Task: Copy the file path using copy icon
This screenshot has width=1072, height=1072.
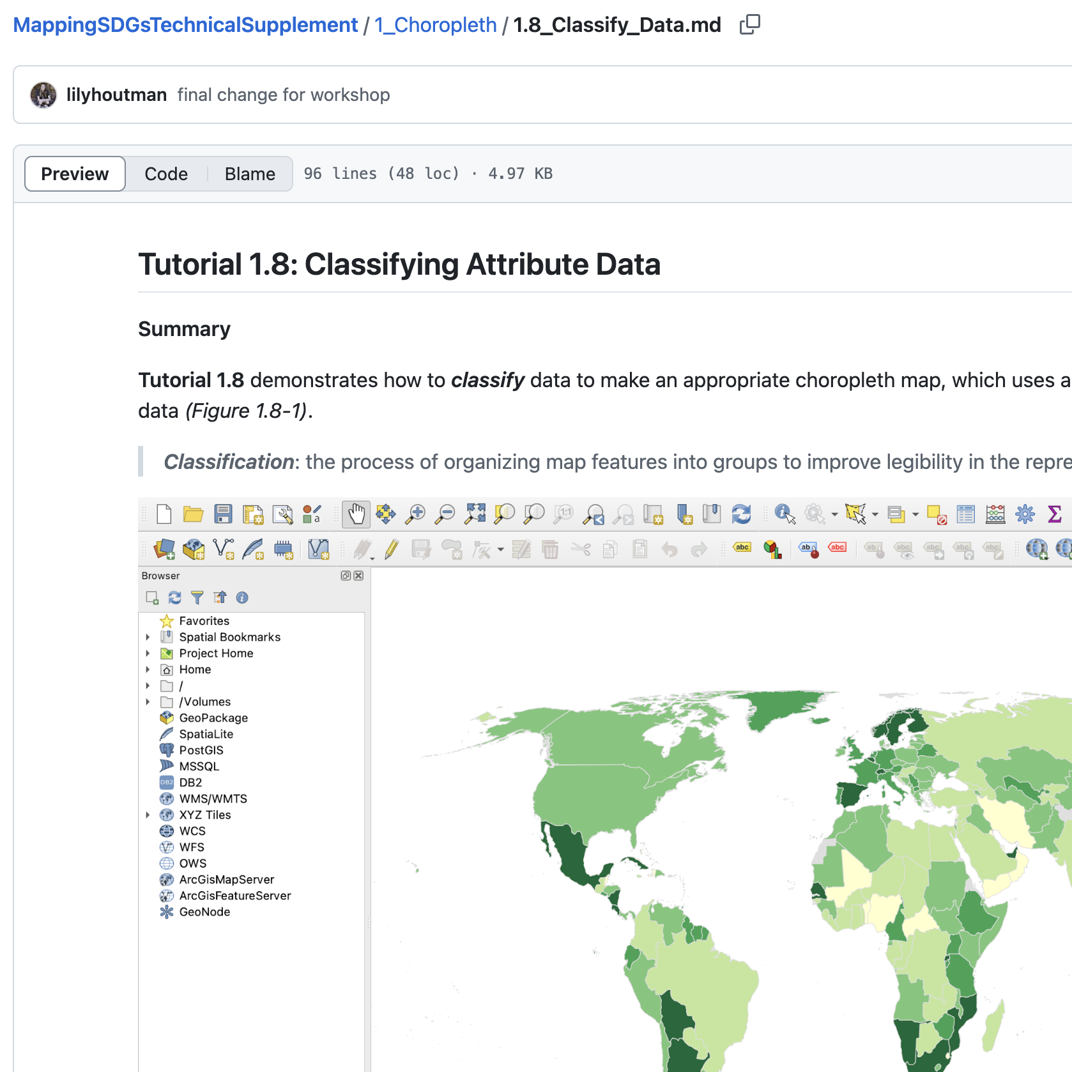Action: [x=749, y=25]
